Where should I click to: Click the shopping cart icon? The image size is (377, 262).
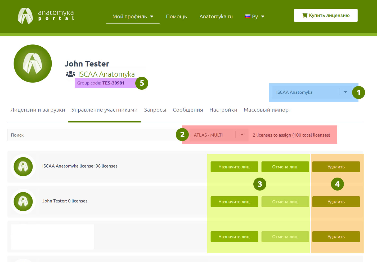[305, 15]
